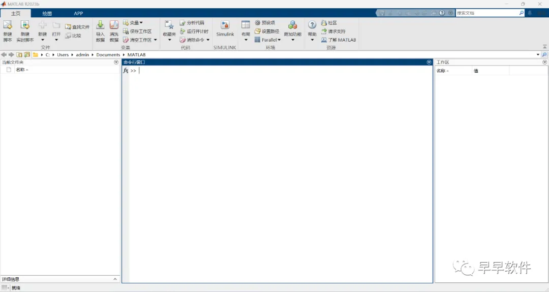
Task: Click the browse for folder icon
Action: (x=26, y=54)
